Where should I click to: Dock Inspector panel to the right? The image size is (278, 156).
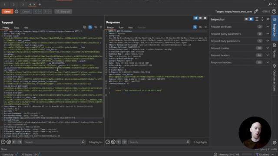click(251, 19)
